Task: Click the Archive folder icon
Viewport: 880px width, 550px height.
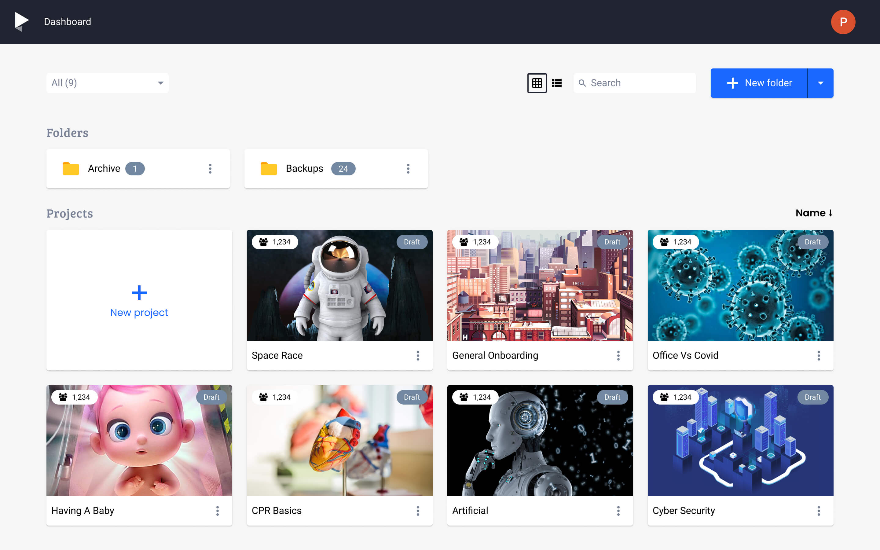Action: coord(71,169)
